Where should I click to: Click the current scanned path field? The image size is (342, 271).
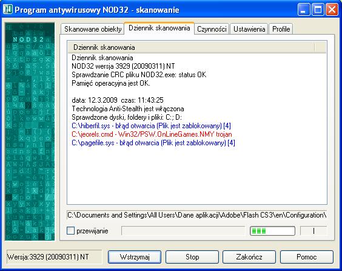point(196,215)
